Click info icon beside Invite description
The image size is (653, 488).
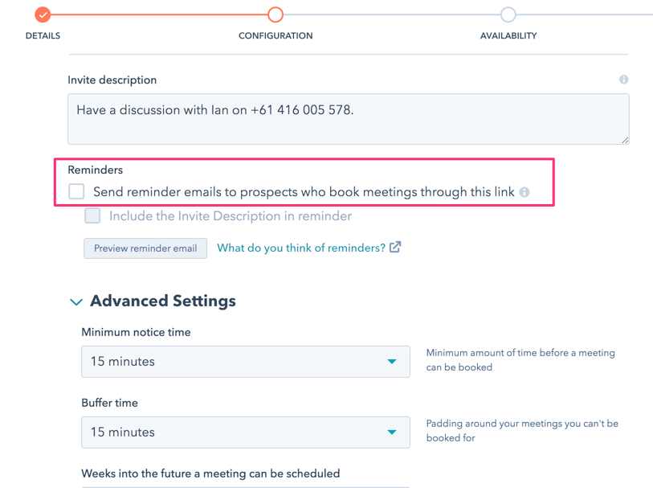(x=623, y=80)
